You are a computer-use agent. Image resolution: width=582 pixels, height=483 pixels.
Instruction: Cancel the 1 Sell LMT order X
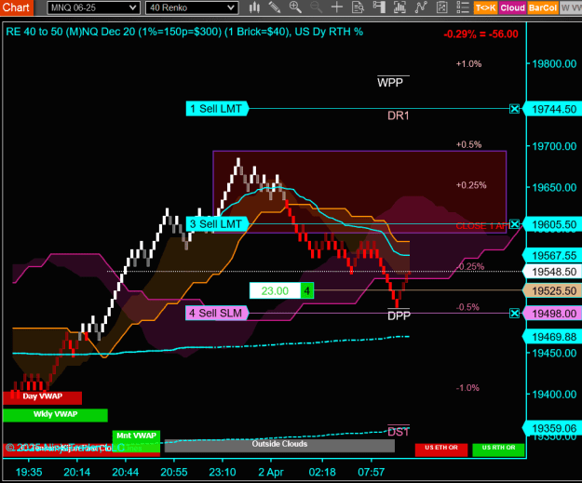(514, 109)
